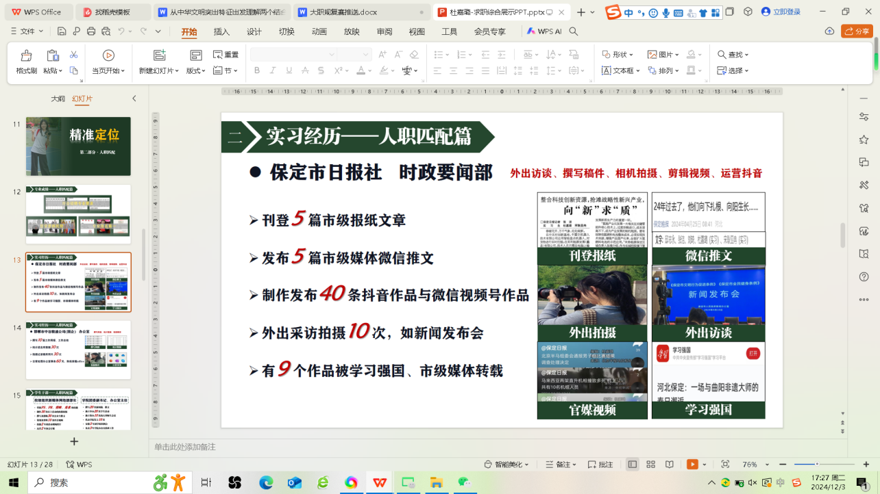Open the WPS AI assistant
This screenshot has height=494, width=880.
tap(543, 31)
